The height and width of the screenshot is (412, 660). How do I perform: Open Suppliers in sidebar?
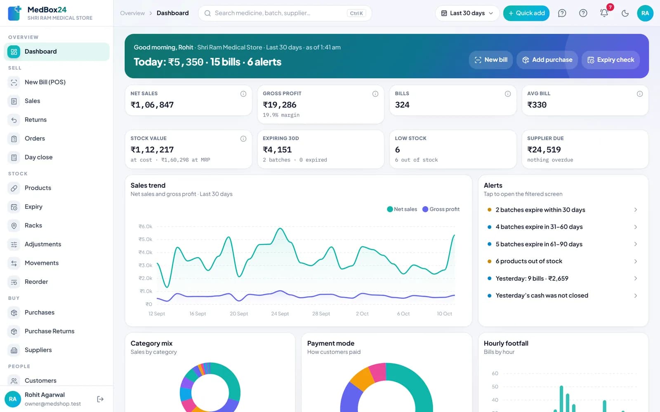[57, 350]
